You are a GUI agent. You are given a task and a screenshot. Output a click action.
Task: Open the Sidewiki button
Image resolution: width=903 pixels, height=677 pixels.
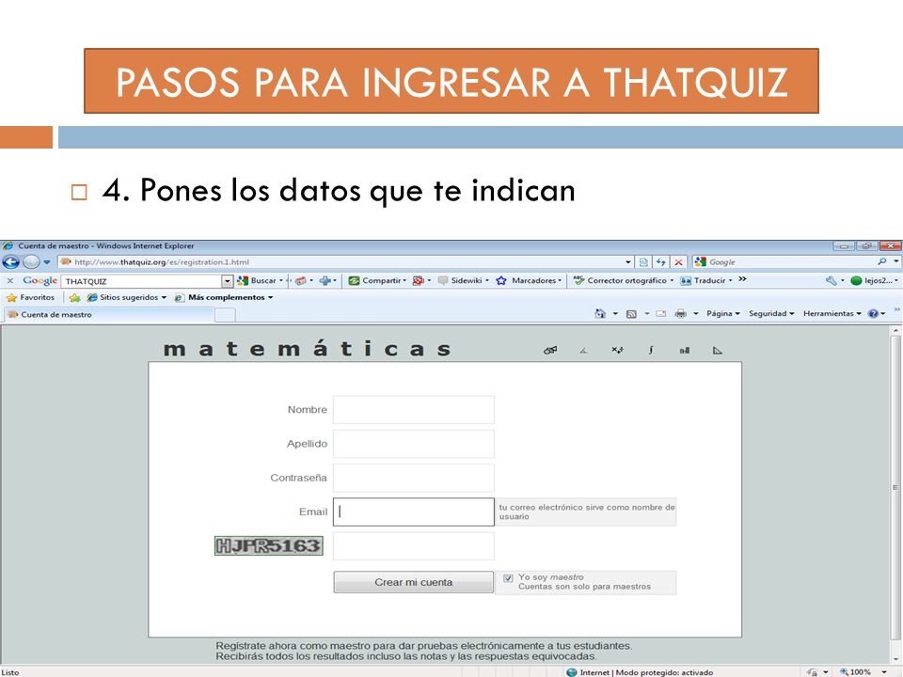463,280
